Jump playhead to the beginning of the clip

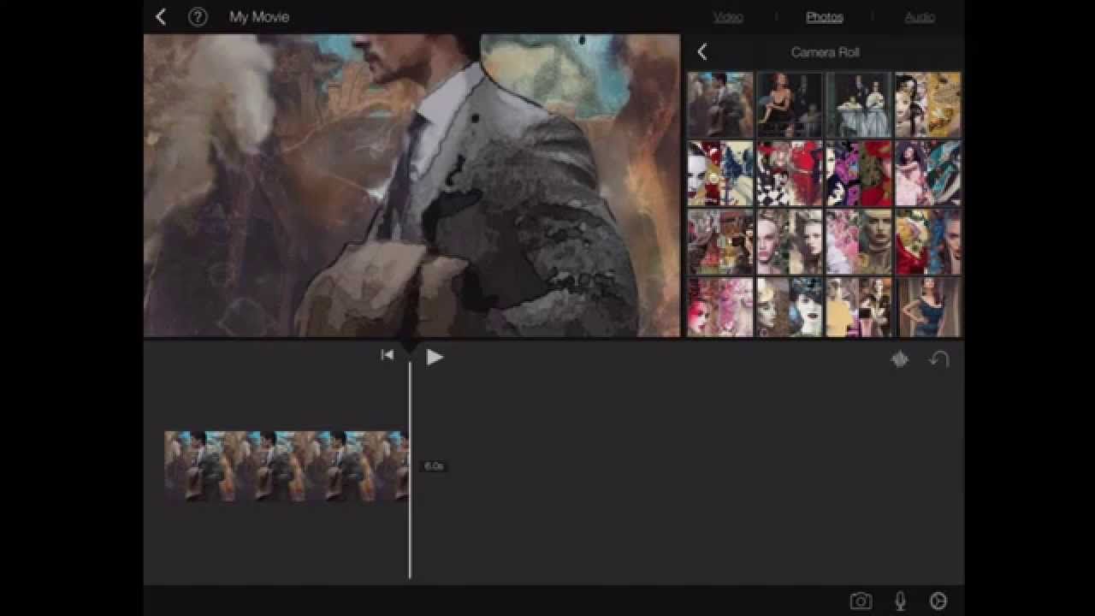388,355
